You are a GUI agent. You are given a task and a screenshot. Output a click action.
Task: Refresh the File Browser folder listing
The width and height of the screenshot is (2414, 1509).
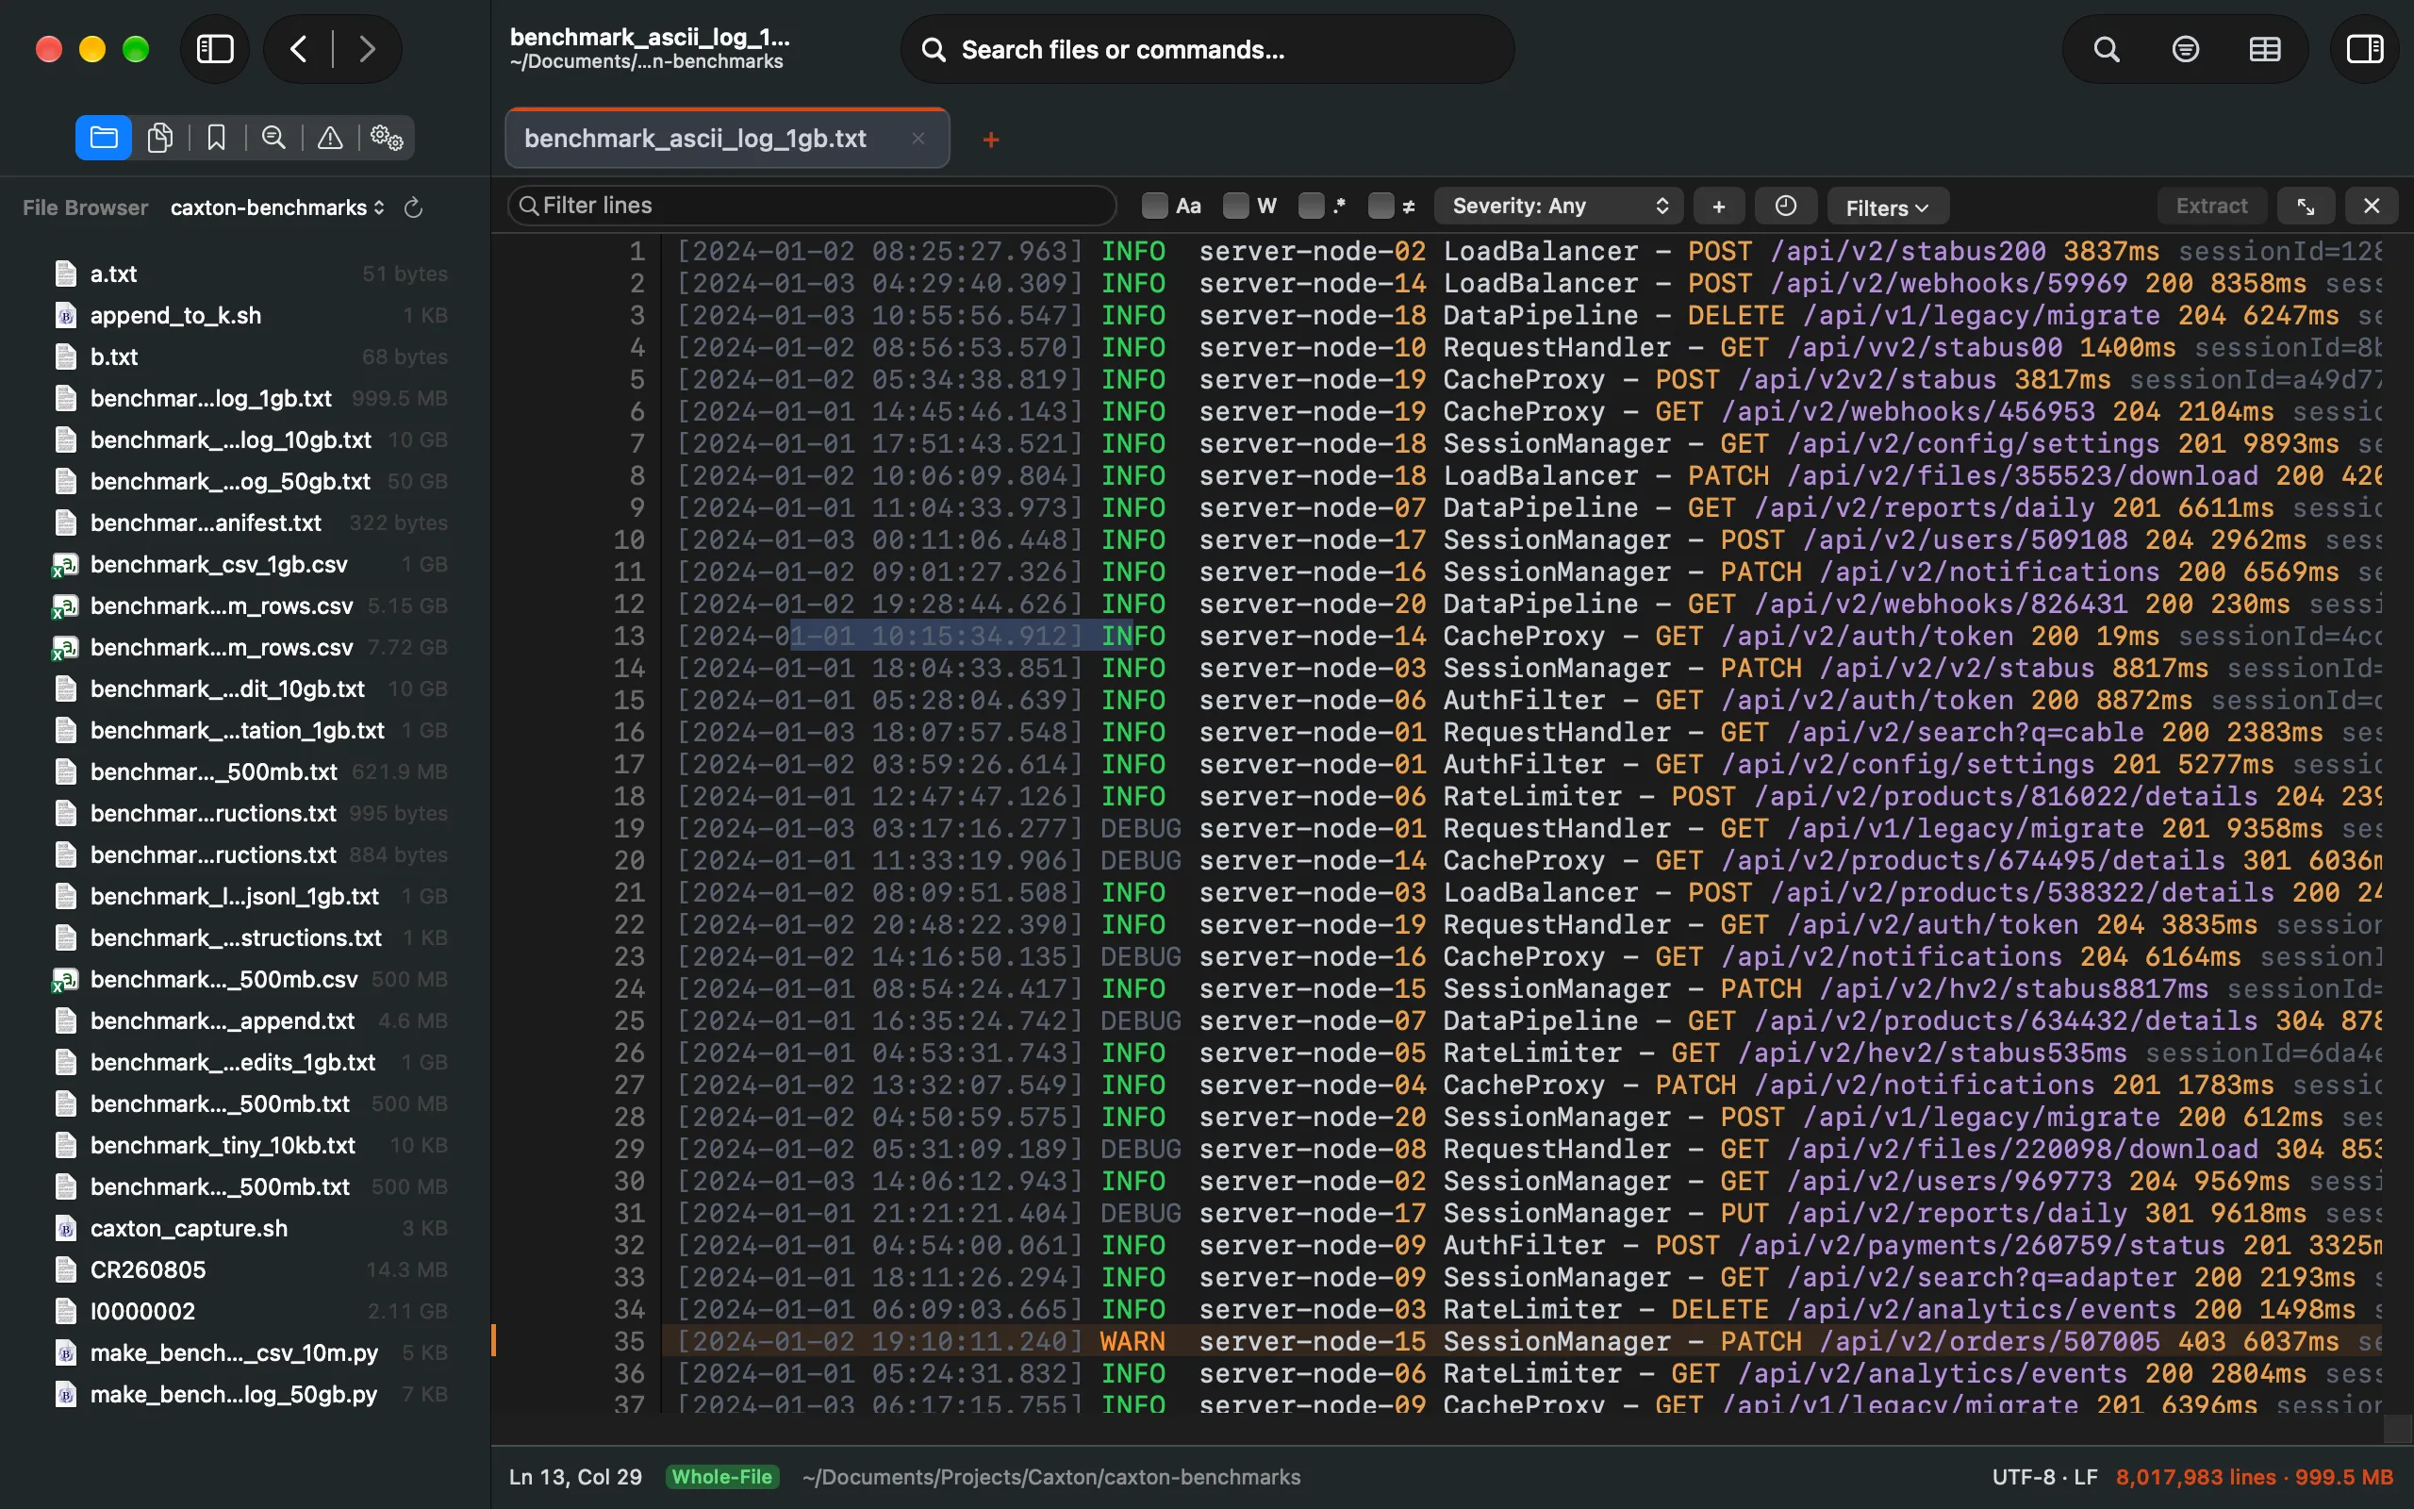coord(413,207)
